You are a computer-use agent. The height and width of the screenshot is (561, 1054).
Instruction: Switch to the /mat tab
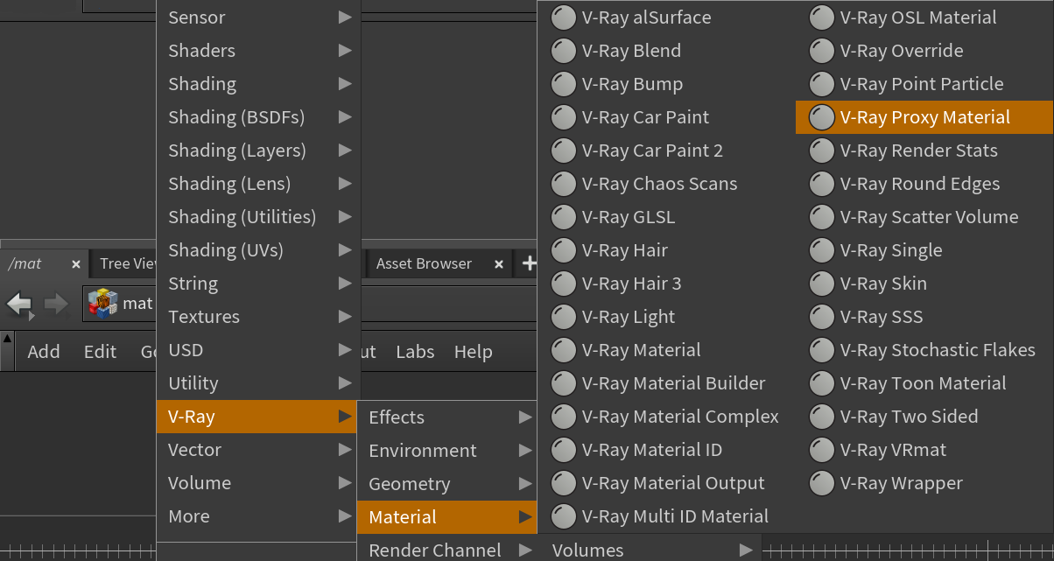tap(25, 264)
